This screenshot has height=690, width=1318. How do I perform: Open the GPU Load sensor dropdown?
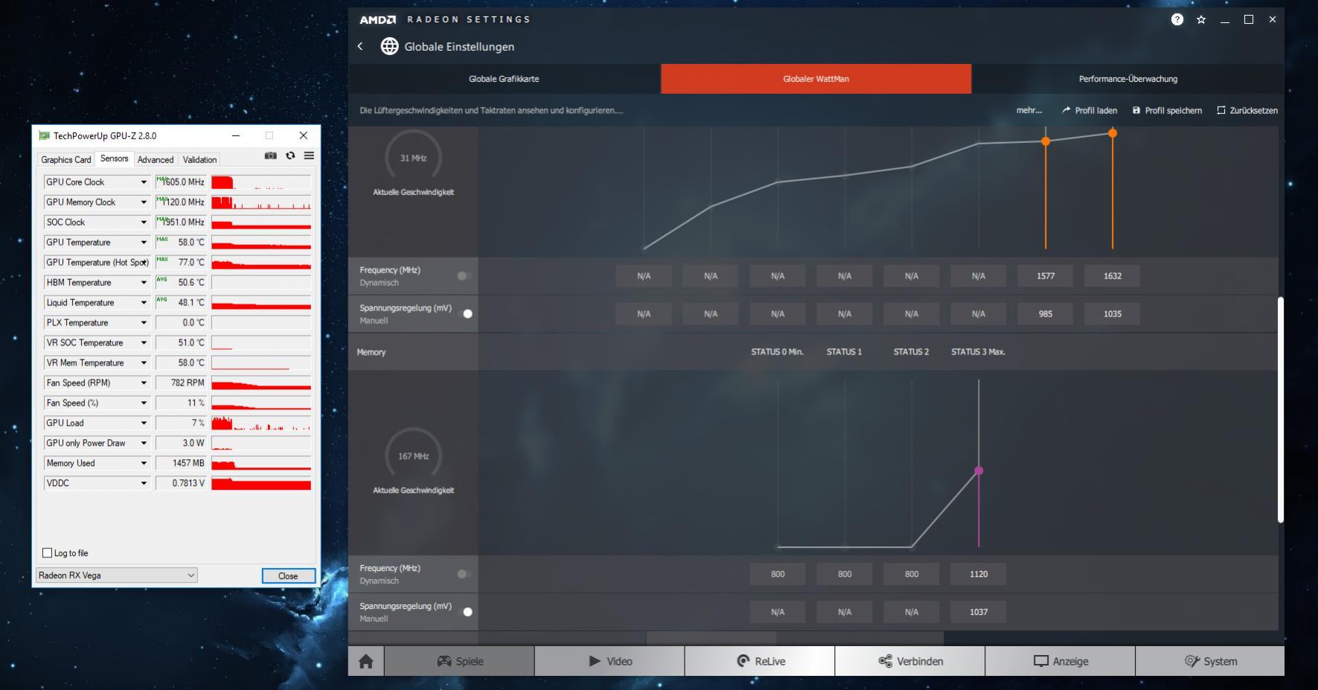(144, 423)
